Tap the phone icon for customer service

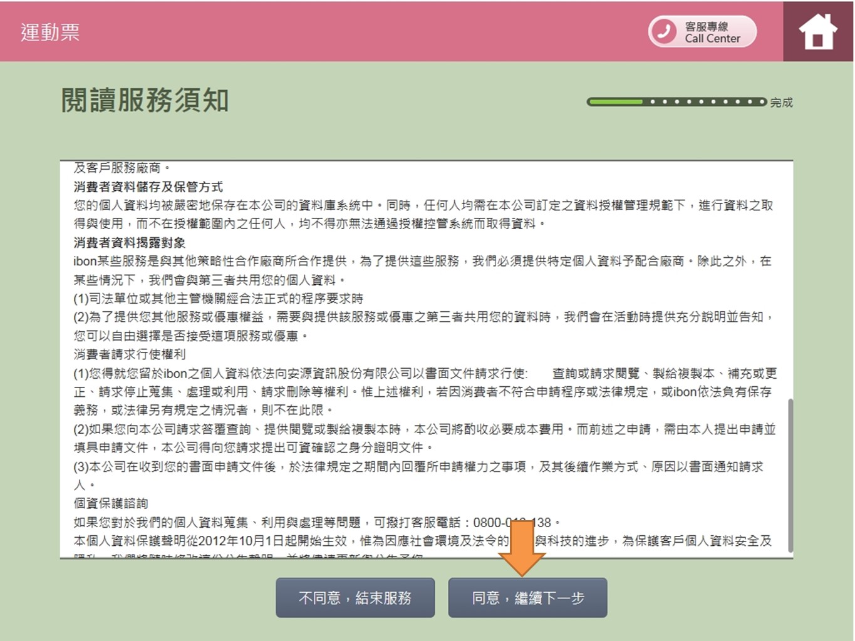click(663, 31)
